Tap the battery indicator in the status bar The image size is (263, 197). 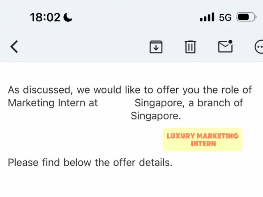pos(247,17)
